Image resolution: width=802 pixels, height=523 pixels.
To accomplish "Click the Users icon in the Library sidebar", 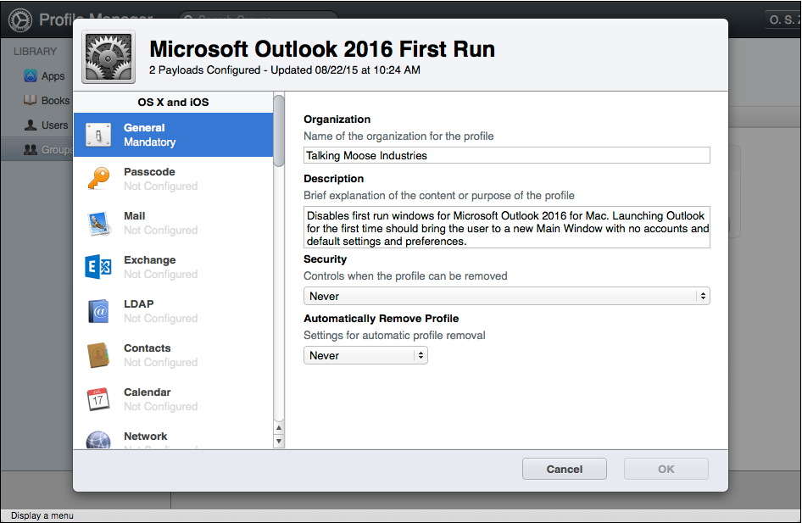I will pyautogui.click(x=31, y=125).
